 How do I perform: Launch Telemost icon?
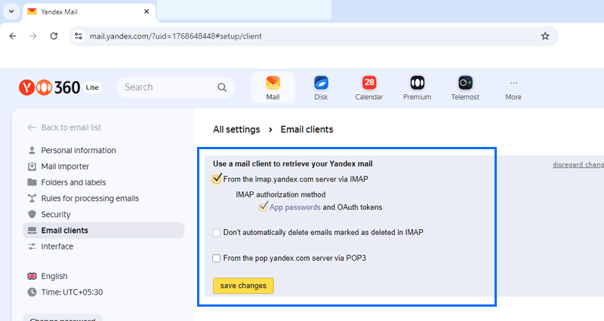[x=465, y=87]
